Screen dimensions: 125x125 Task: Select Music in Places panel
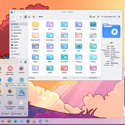click(x=19, y=36)
